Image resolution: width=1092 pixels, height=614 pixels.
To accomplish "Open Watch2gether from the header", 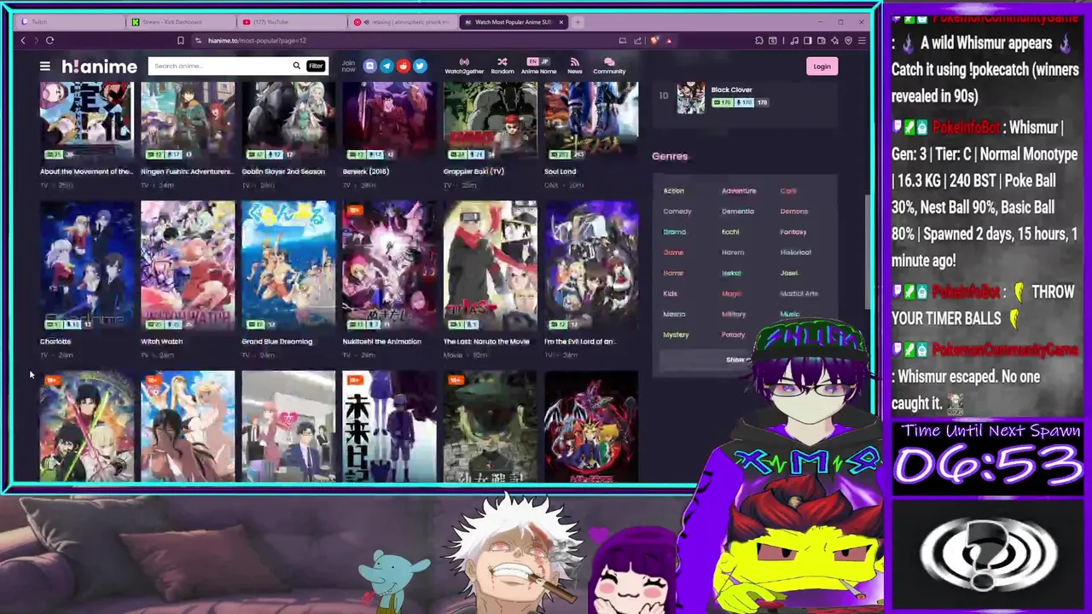I will [464, 66].
